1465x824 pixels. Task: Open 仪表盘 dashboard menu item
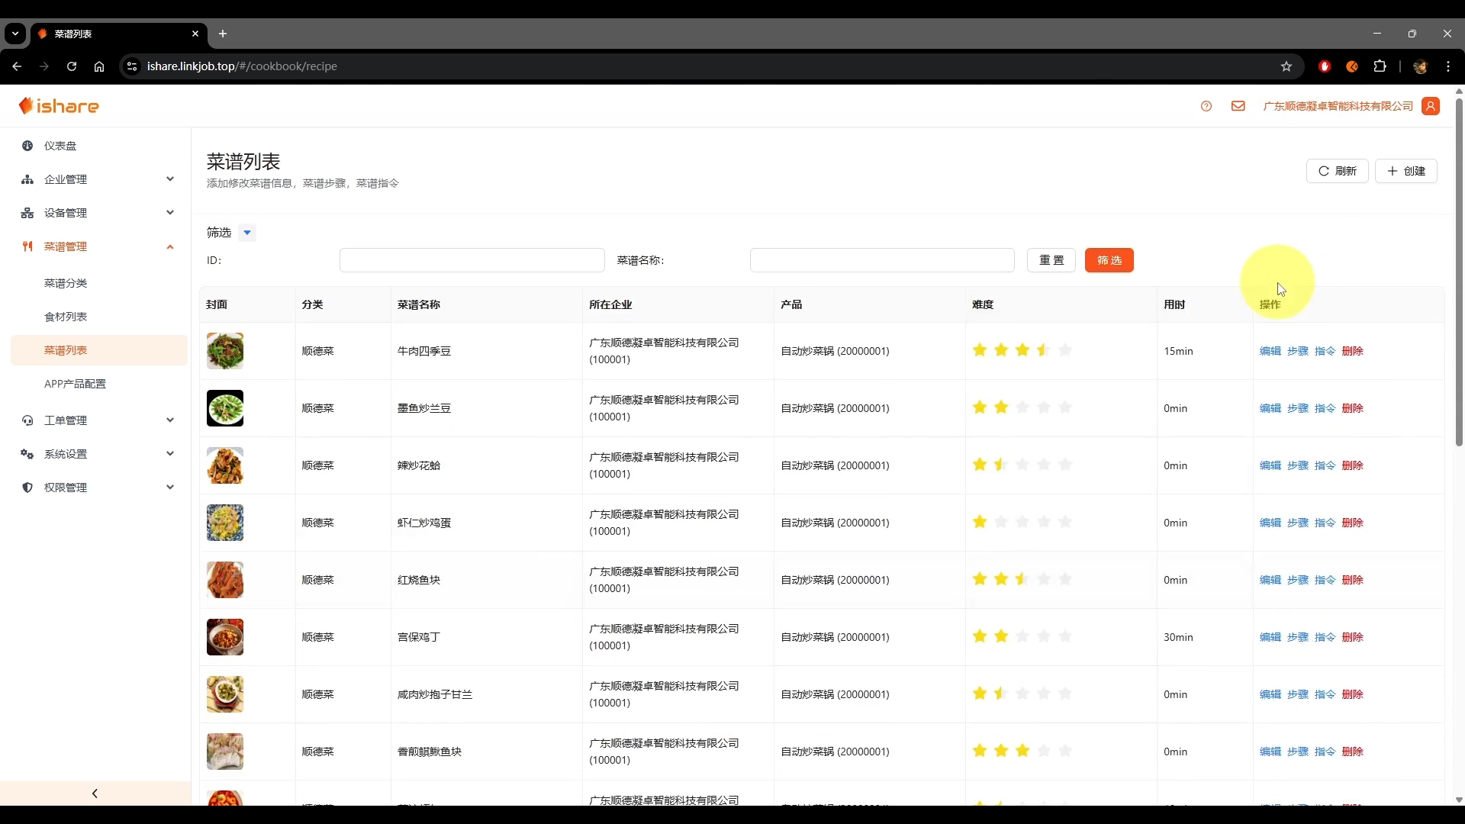coord(60,146)
